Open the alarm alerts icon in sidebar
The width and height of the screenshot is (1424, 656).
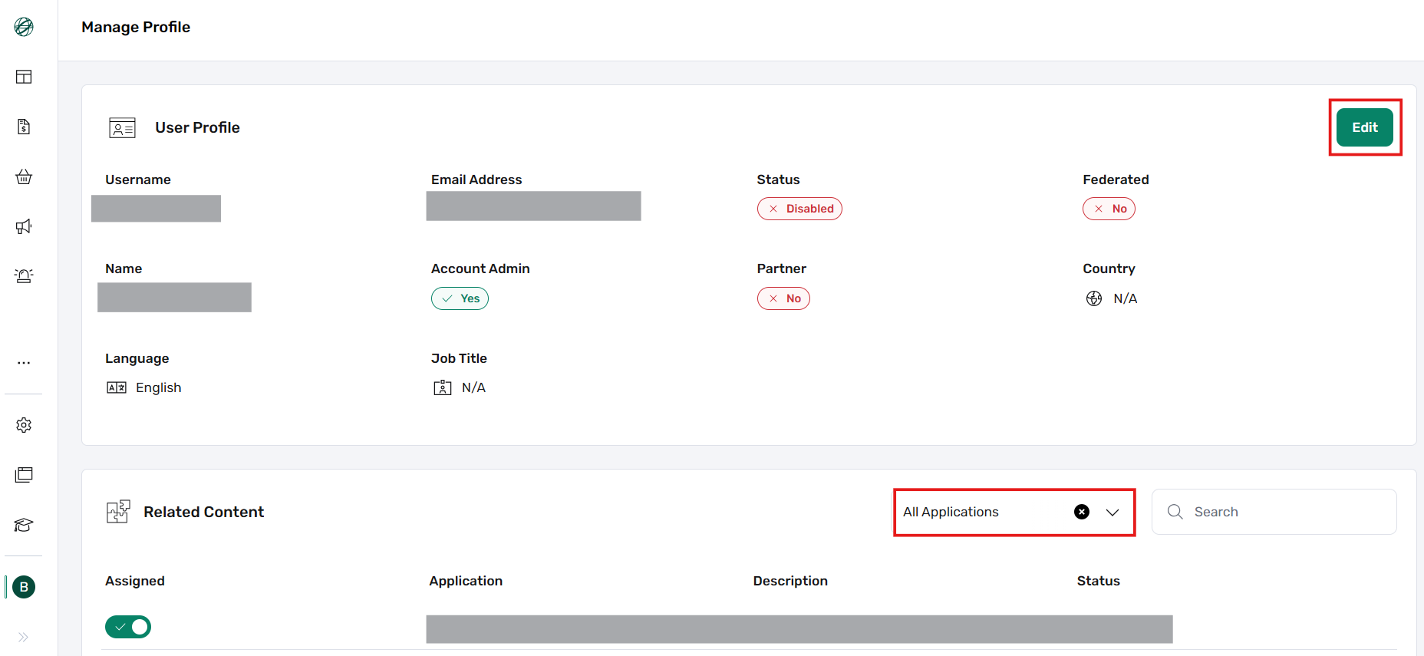24,275
